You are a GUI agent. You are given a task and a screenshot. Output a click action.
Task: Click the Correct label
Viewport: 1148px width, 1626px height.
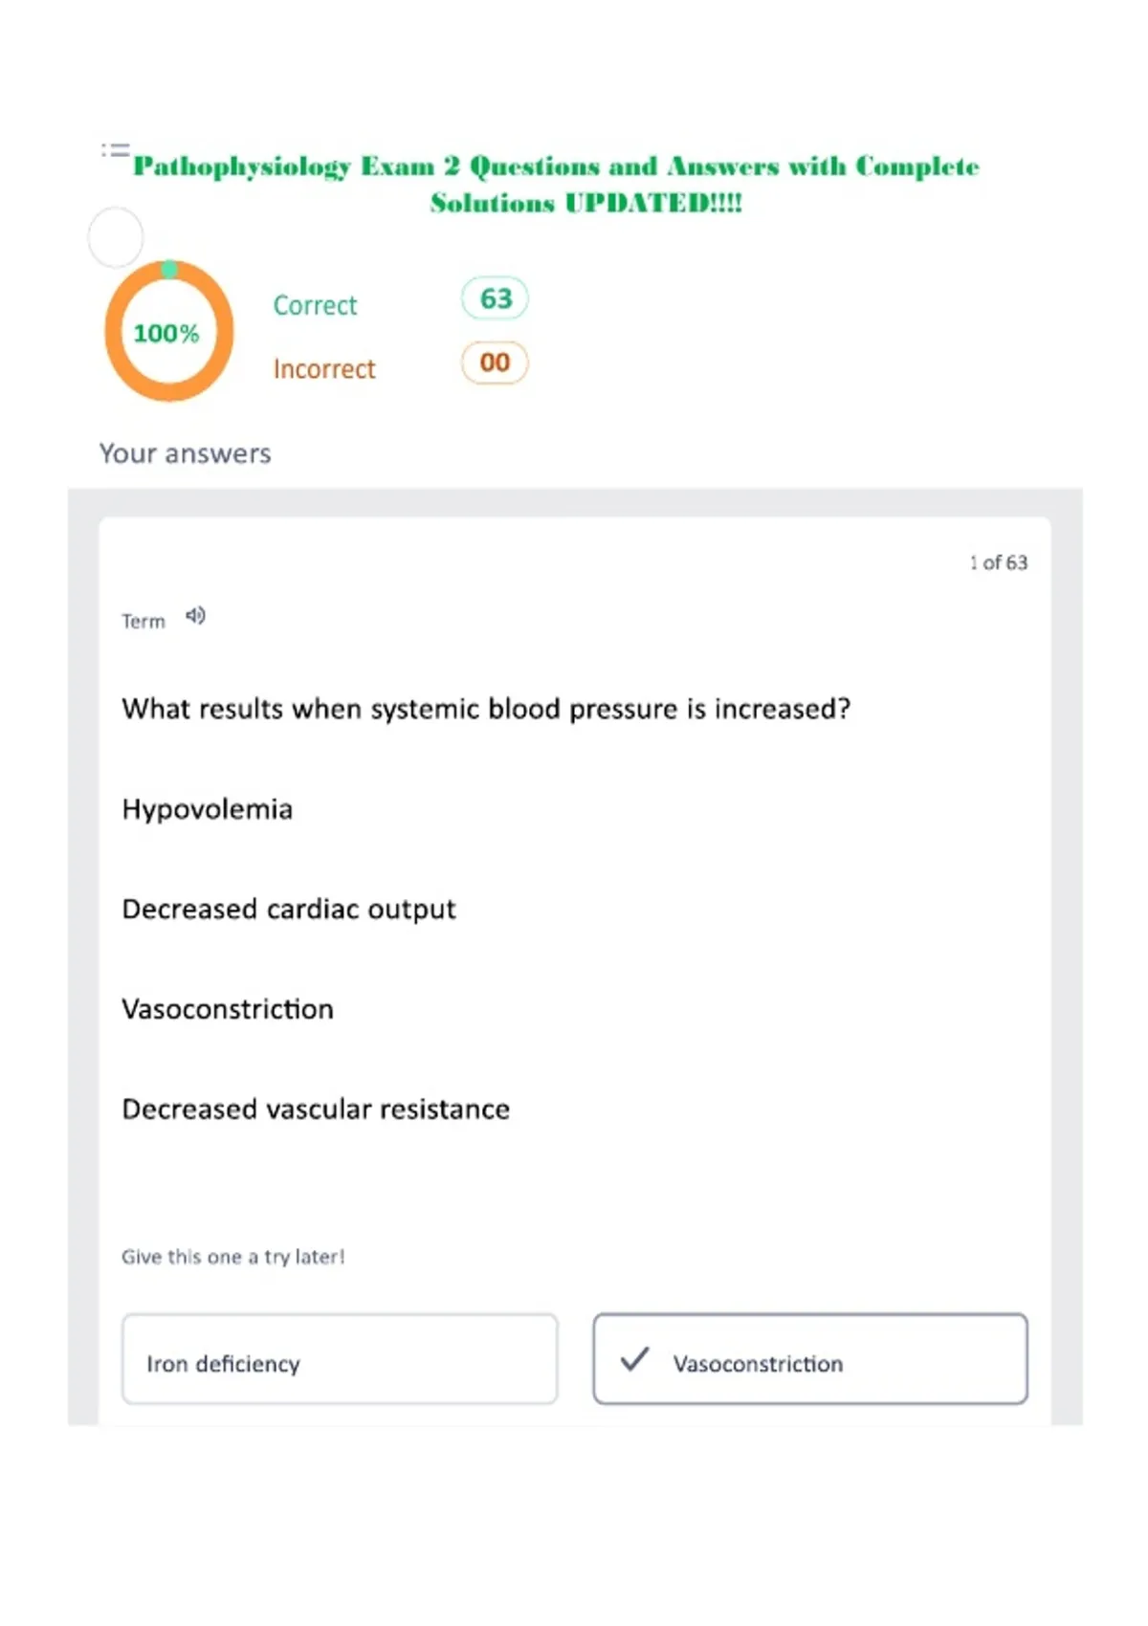315,305
